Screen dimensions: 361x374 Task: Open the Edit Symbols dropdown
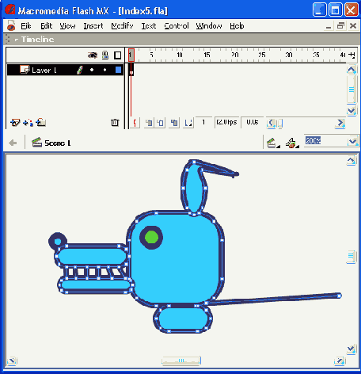292,143
